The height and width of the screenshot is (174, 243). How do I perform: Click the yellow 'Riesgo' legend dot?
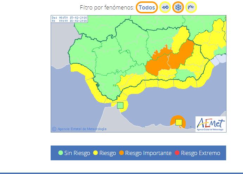[x=95, y=153]
